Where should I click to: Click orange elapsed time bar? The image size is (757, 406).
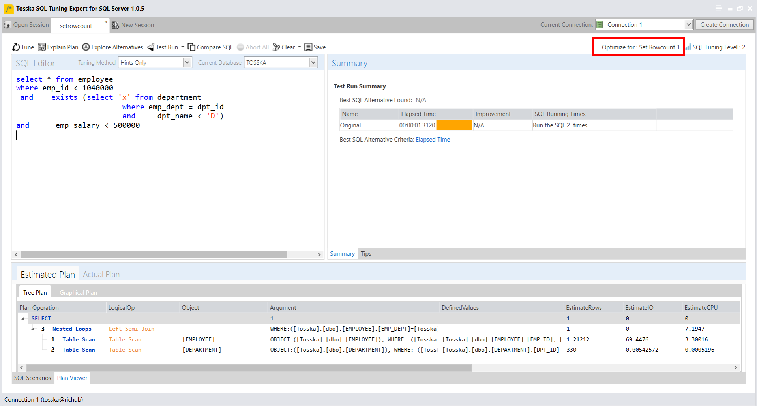[454, 125]
